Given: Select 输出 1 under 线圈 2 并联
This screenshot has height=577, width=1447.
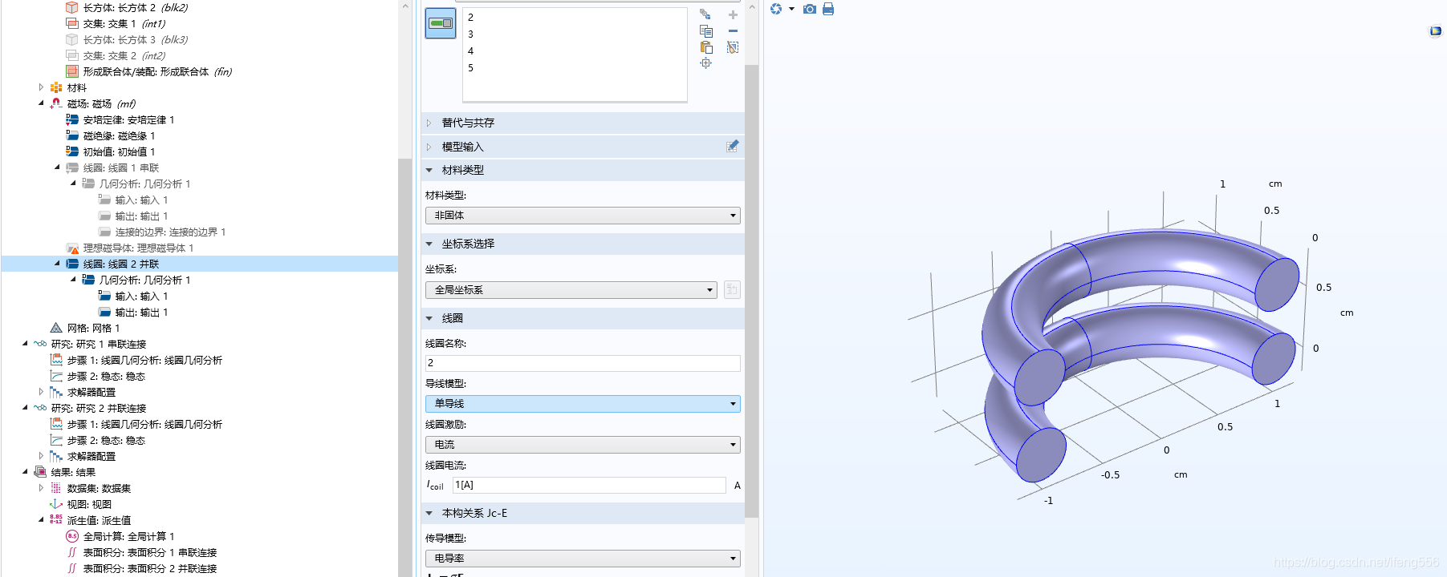Looking at the screenshot, I should click(x=133, y=312).
